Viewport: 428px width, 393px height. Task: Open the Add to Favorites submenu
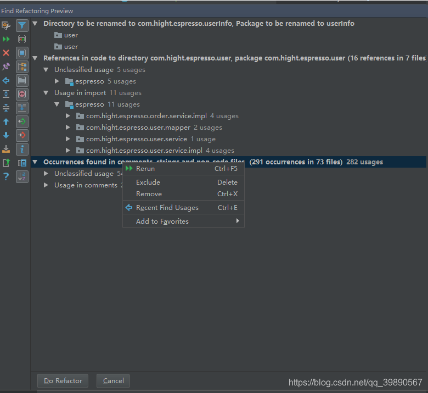click(x=183, y=222)
